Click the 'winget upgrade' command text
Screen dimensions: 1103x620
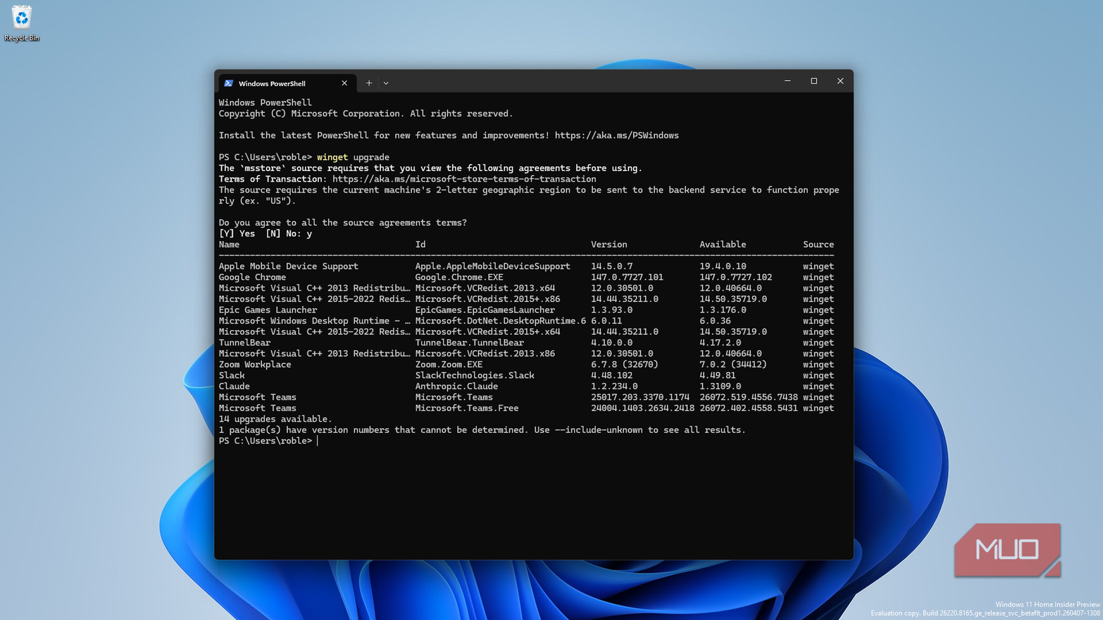tap(353, 158)
